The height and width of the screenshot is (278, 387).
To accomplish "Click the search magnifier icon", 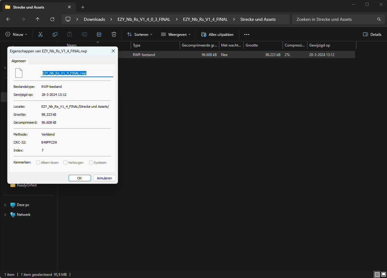I will coord(379,19).
